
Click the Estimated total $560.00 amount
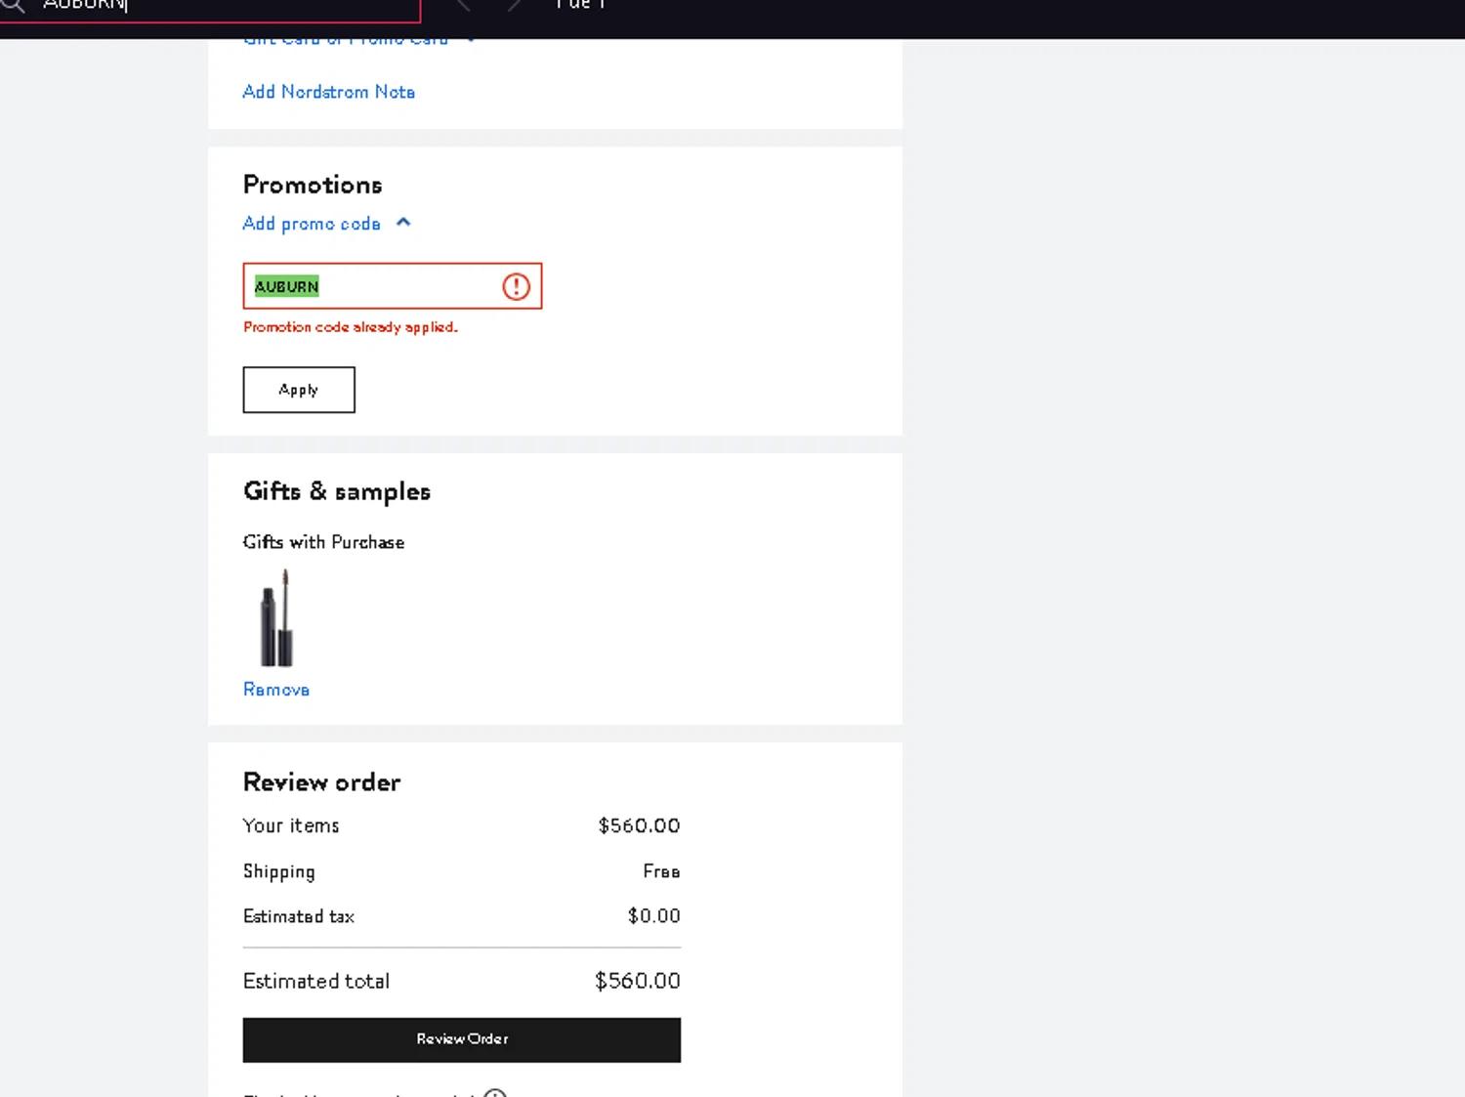[637, 981]
